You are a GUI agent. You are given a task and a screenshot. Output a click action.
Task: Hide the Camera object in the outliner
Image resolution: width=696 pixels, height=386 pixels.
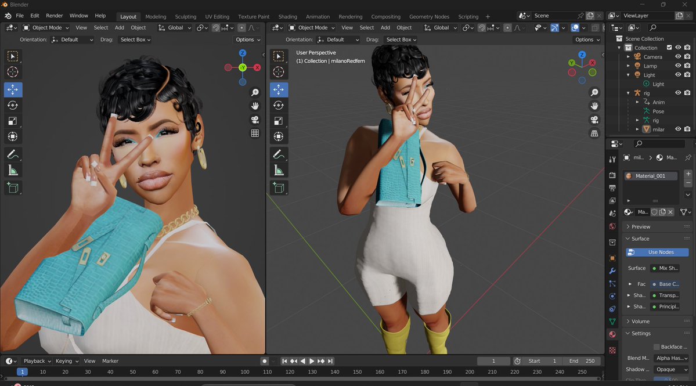678,56
